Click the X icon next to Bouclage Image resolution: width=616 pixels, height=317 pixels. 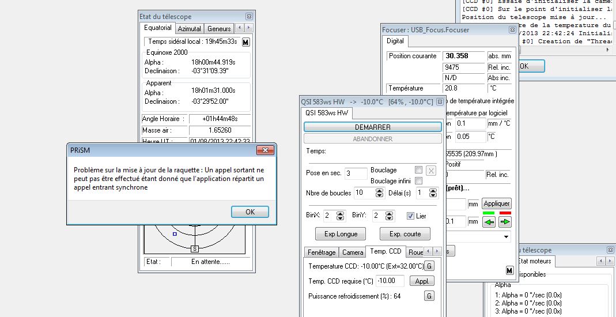pos(430,171)
